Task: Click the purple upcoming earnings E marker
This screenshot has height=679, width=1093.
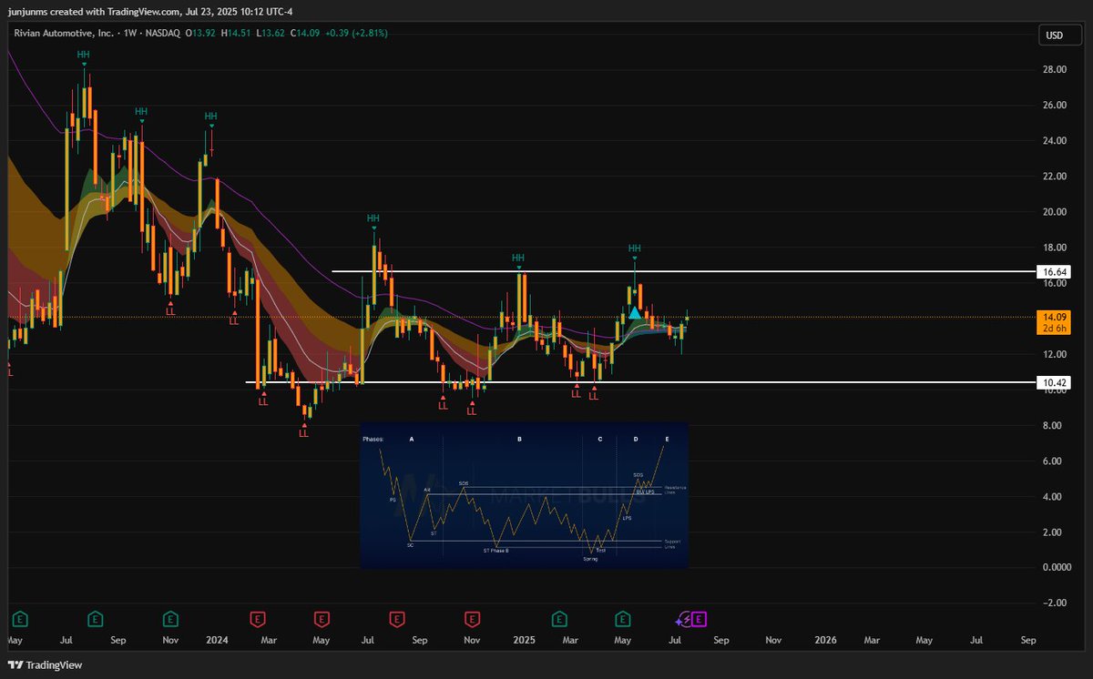Action: click(x=700, y=620)
